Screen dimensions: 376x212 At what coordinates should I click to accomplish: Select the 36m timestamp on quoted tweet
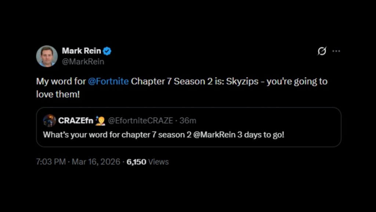click(188, 120)
